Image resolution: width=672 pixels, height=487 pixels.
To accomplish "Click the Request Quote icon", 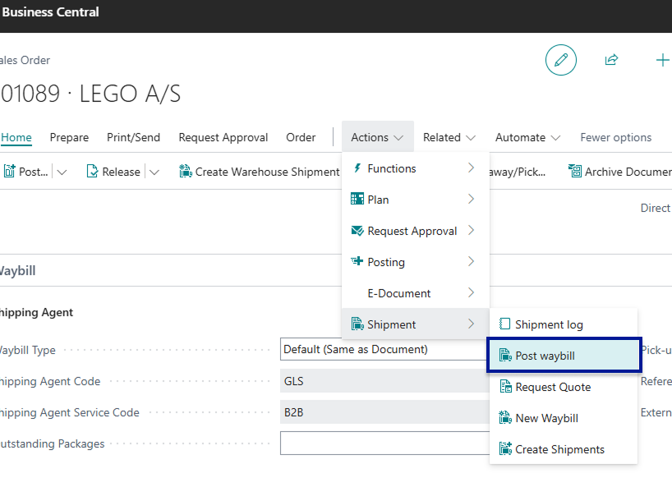I will pyautogui.click(x=505, y=386).
